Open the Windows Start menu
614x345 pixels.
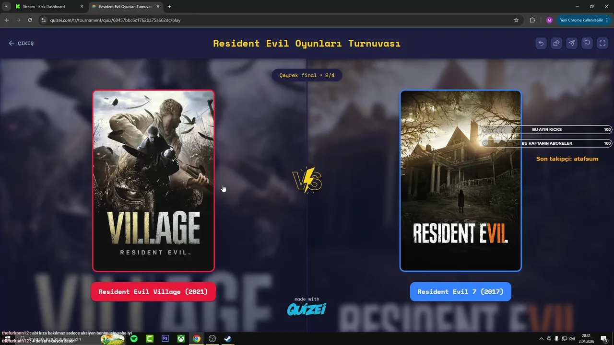8,339
